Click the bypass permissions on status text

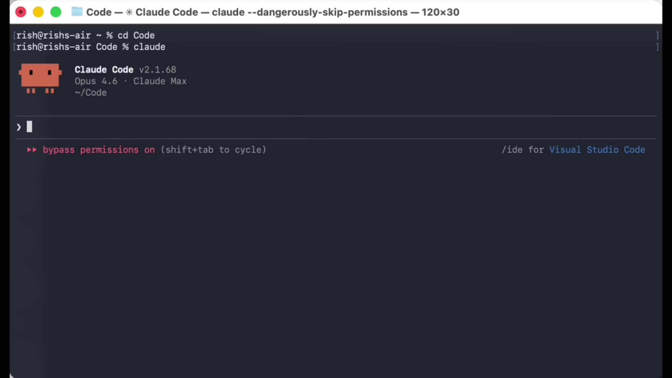point(98,150)
